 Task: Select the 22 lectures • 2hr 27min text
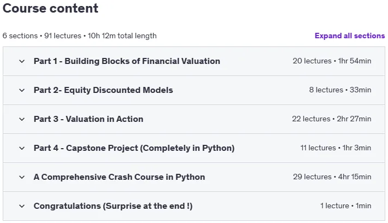(x=332, y=119)
